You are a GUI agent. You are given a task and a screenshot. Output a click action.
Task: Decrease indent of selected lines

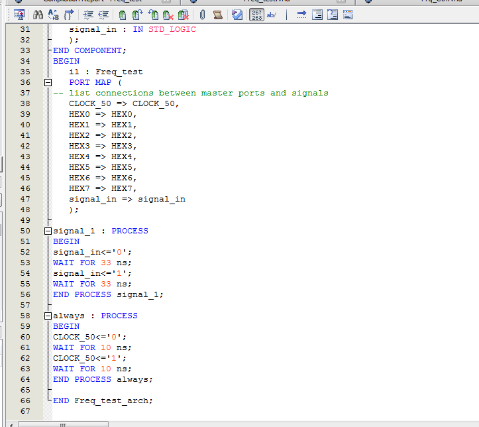(103, 15)
